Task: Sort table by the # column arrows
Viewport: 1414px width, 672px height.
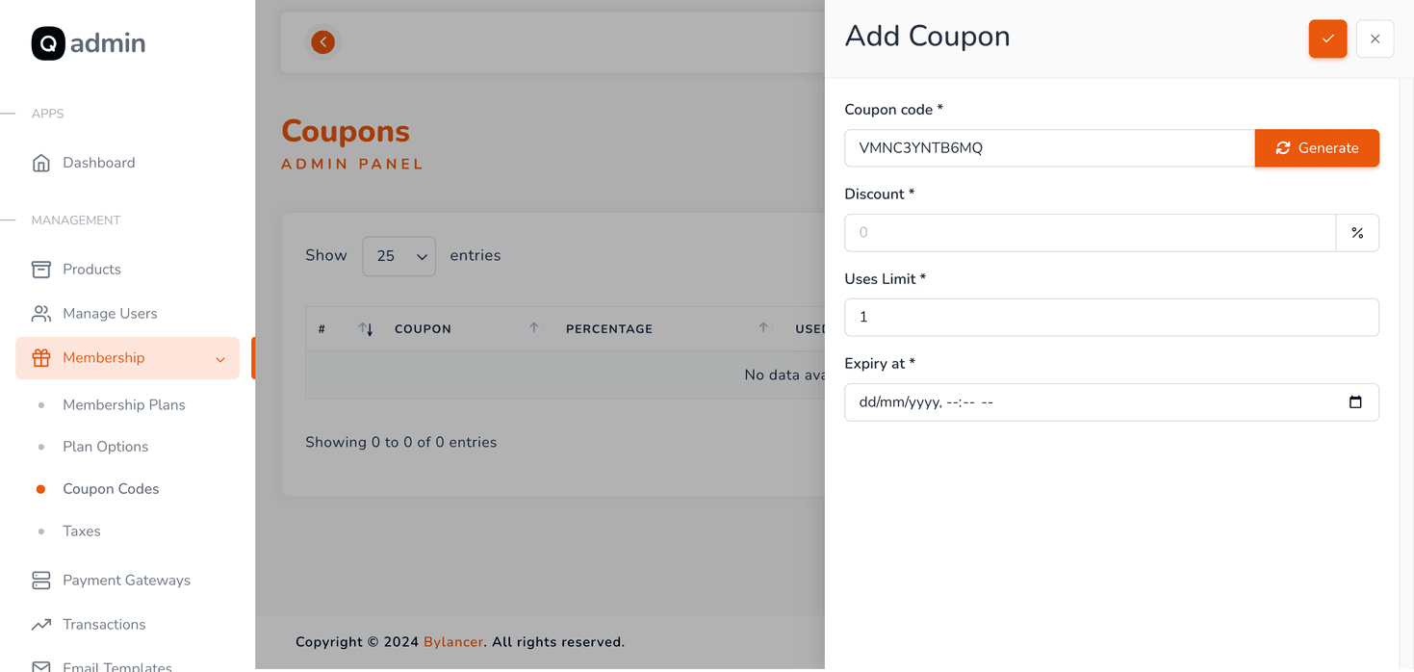Action: tap(365, 329)
